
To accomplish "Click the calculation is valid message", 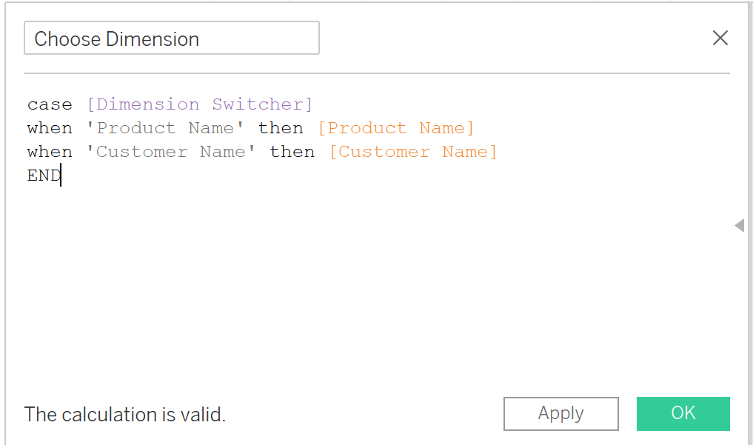I will (x=124, y=414).
